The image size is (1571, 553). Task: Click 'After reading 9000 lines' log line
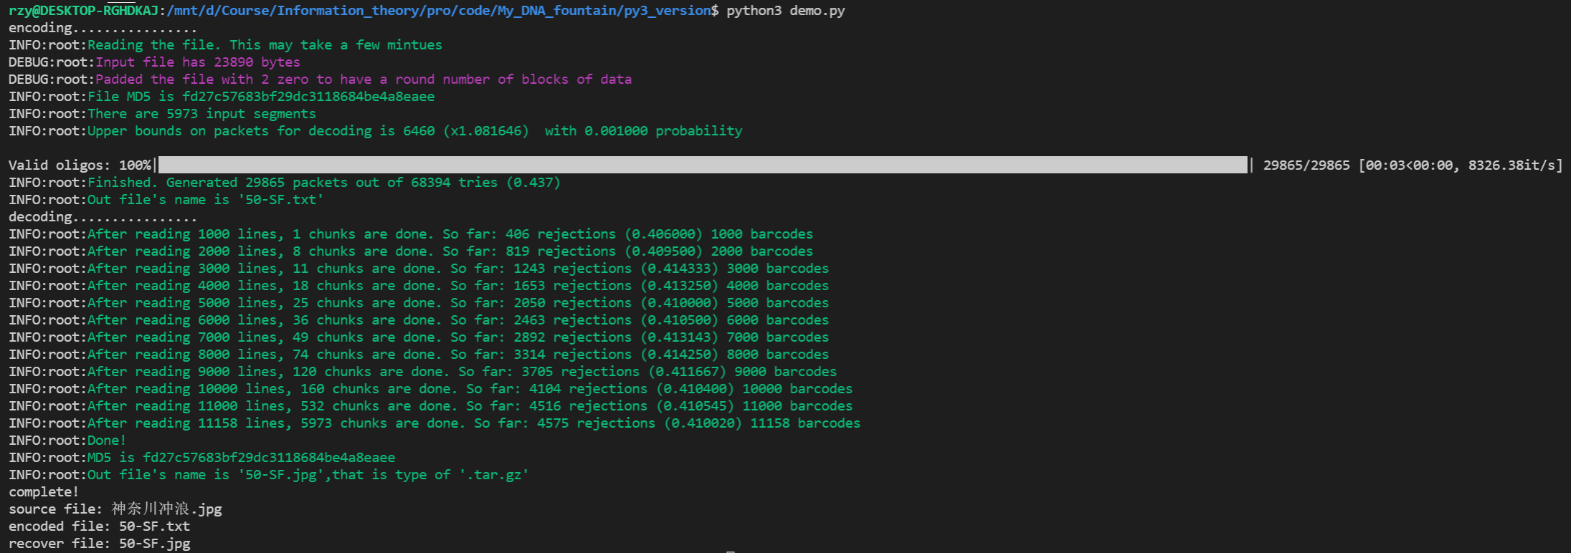tap(422, 372)
